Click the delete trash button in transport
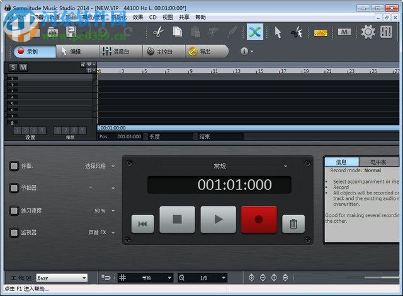 (x=293, y=223)
